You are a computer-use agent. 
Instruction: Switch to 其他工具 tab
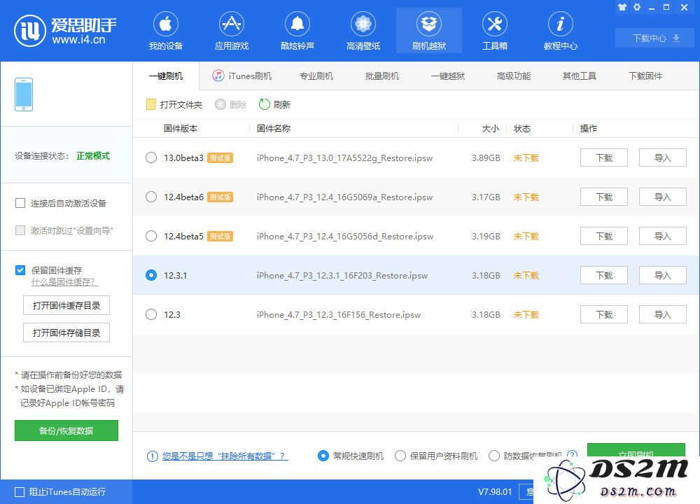(580, 76)
